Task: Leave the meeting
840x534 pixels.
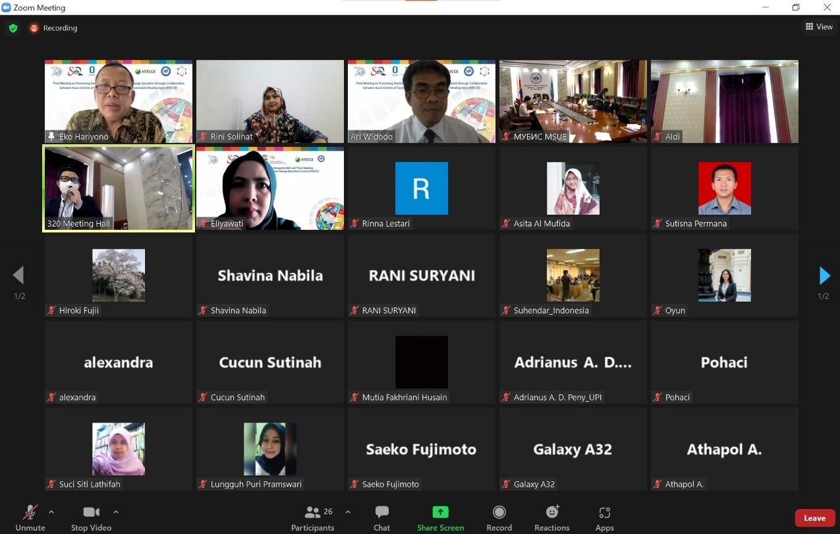Action: coord(814,518)
